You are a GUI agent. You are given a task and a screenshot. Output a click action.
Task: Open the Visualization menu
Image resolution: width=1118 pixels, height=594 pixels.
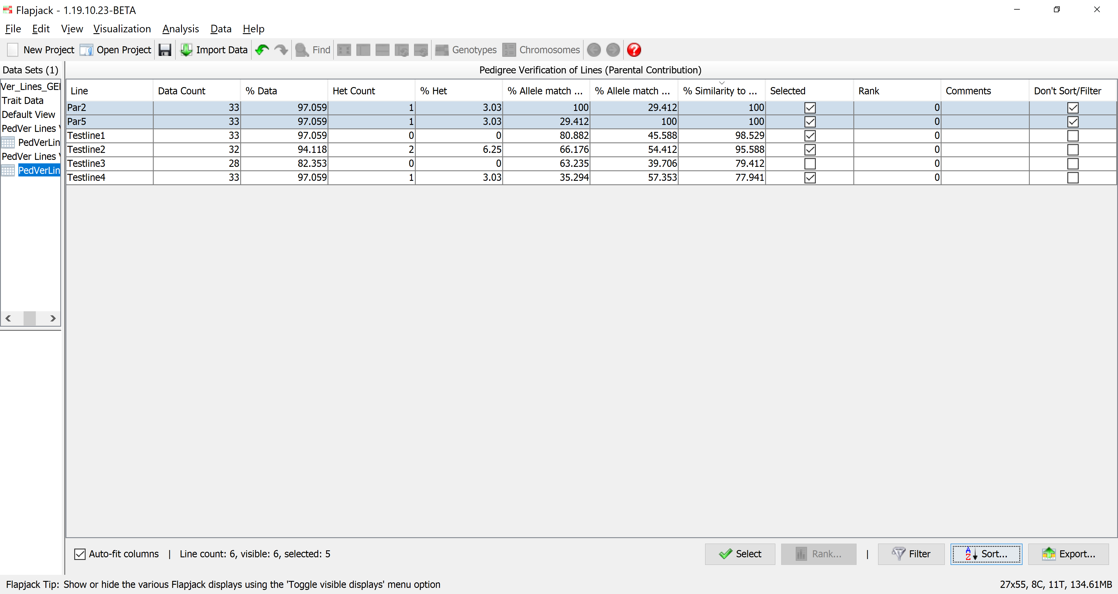pos(122,29)
